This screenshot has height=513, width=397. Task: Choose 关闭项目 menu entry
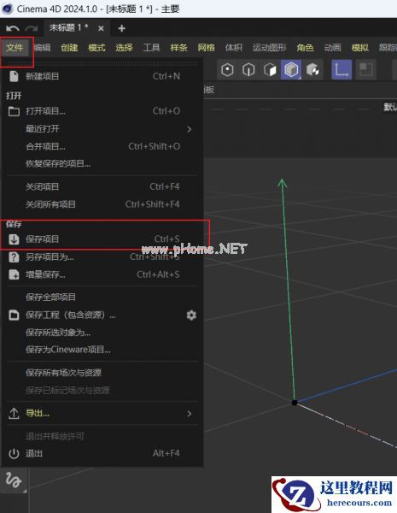[102, 186]
